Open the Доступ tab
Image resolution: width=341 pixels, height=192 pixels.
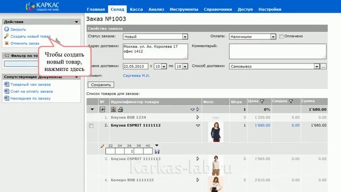(x=245, y=10)
